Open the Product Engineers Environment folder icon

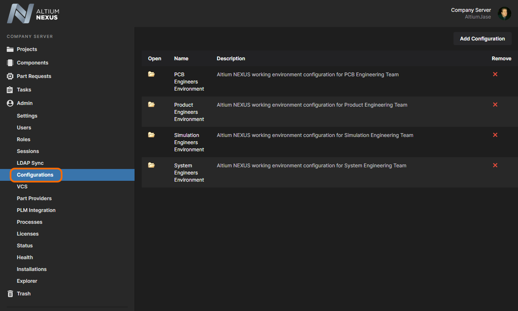pyautogui.click(x=151, y=105)
